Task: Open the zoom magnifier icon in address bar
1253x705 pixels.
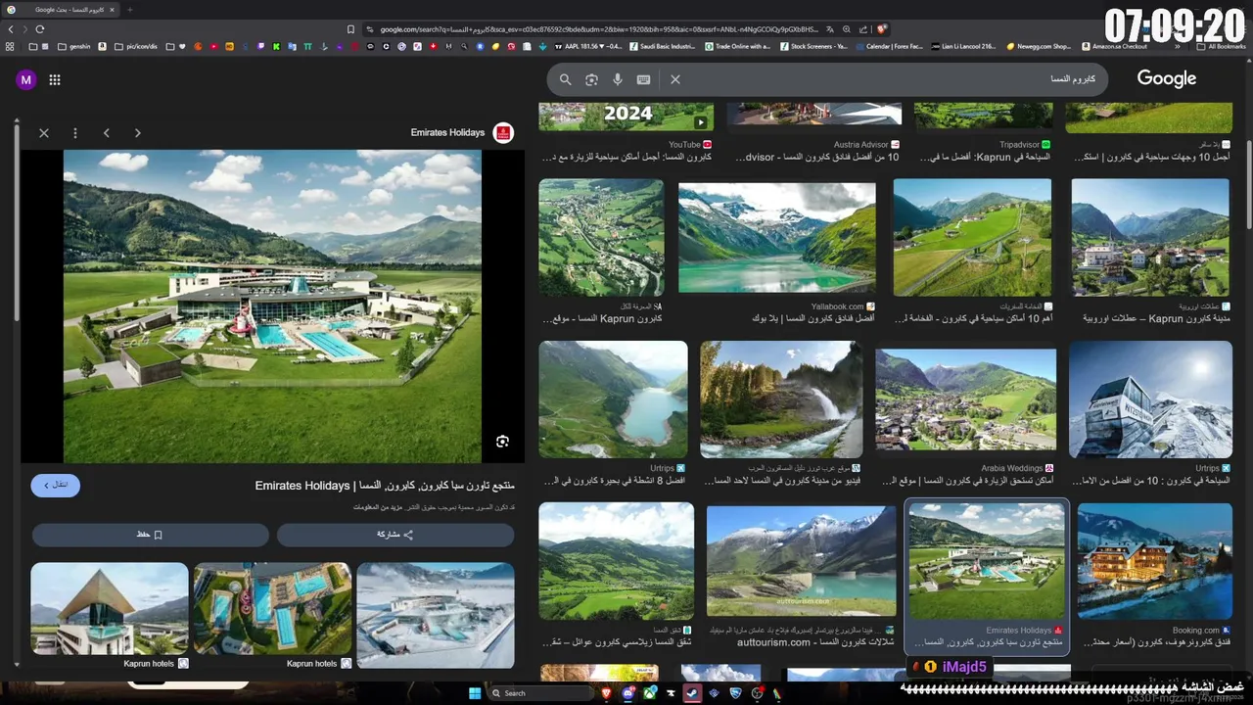Action: pyautogui.click(x=847, y=29)
